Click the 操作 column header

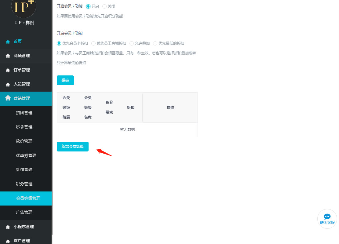pyautogui.click(x=170, y=107)
